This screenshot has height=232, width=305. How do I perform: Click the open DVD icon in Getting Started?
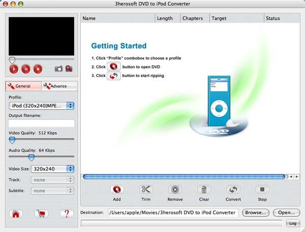coord(113,67)
